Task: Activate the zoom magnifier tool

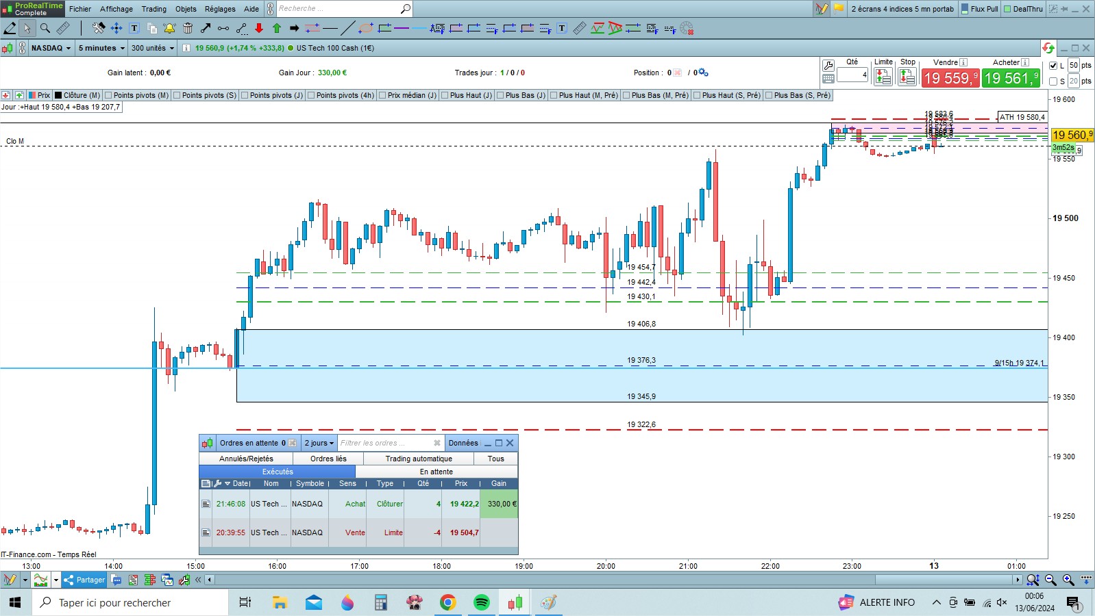Action: click(x=45, y=28)
